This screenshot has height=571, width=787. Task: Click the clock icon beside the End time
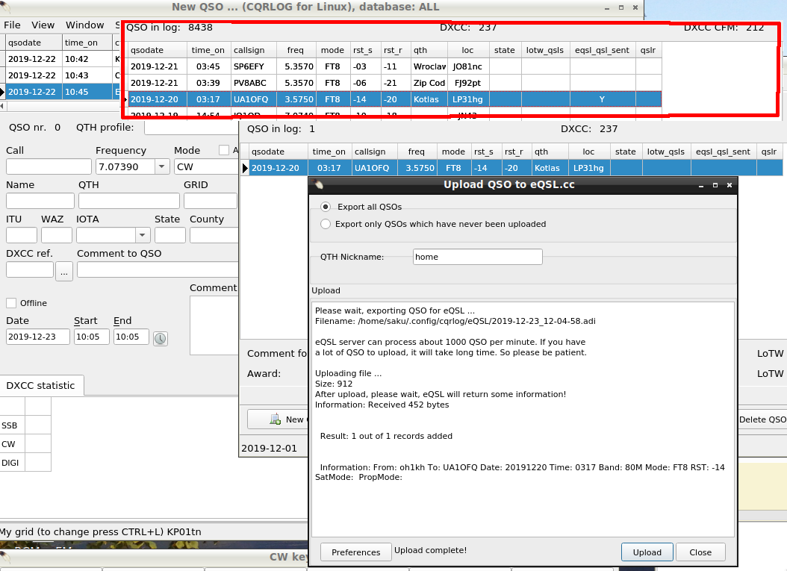tap(160, 339)
